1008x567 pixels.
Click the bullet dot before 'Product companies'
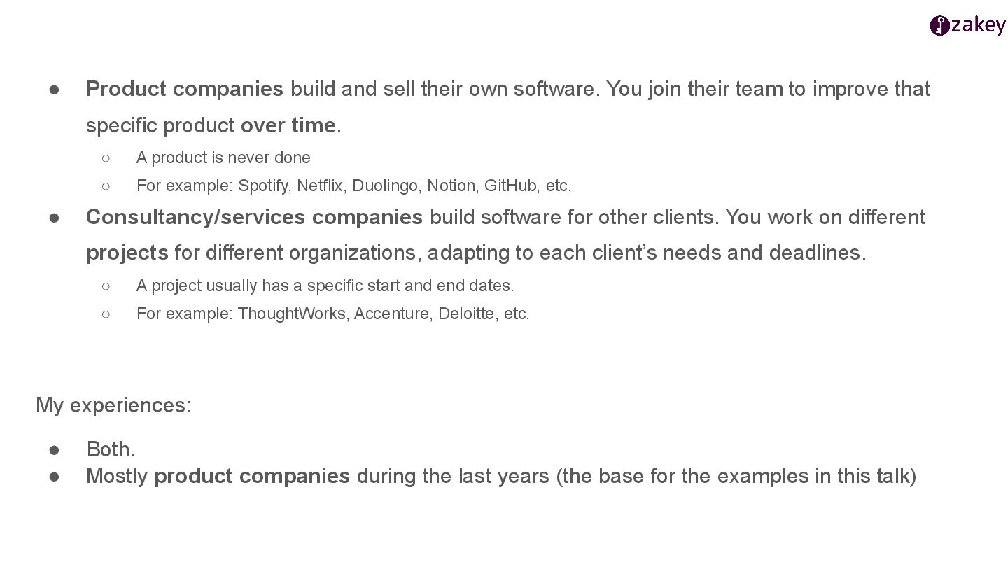coord(54,90)
